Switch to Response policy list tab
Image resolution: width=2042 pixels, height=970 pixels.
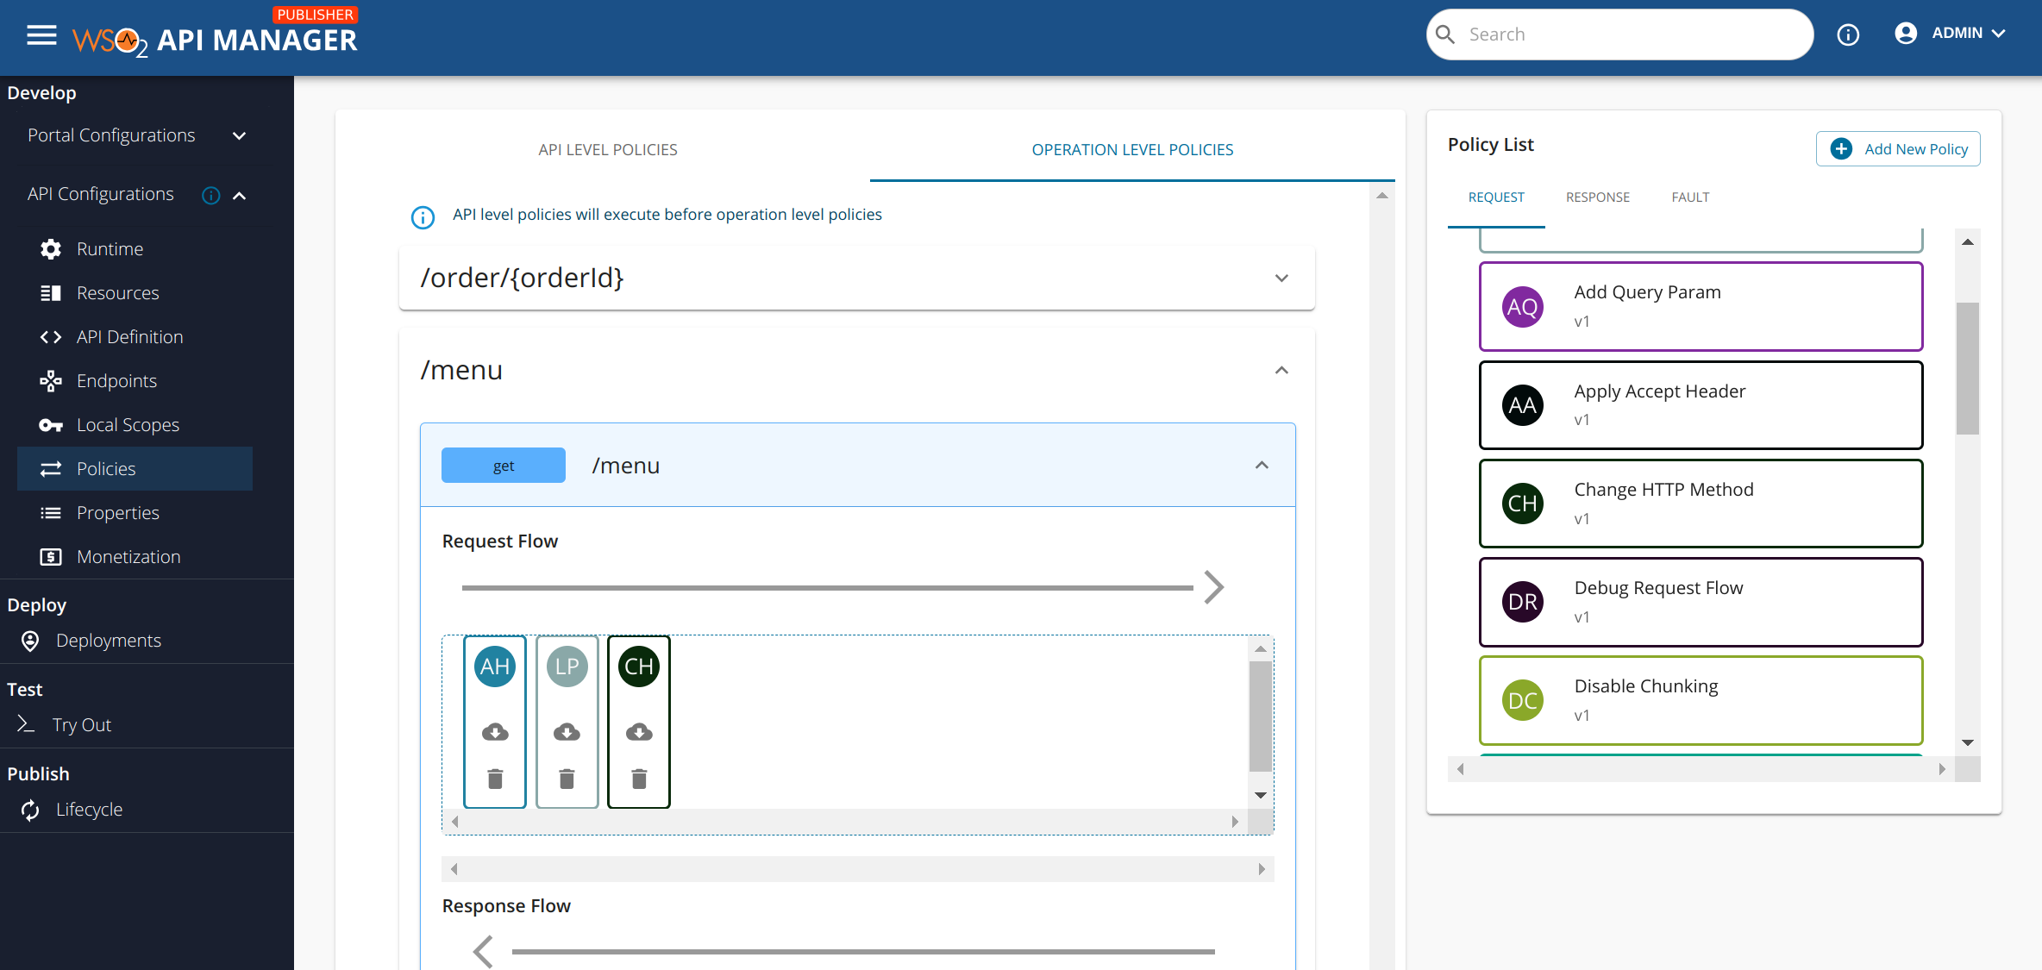(x=1597, y=197)
